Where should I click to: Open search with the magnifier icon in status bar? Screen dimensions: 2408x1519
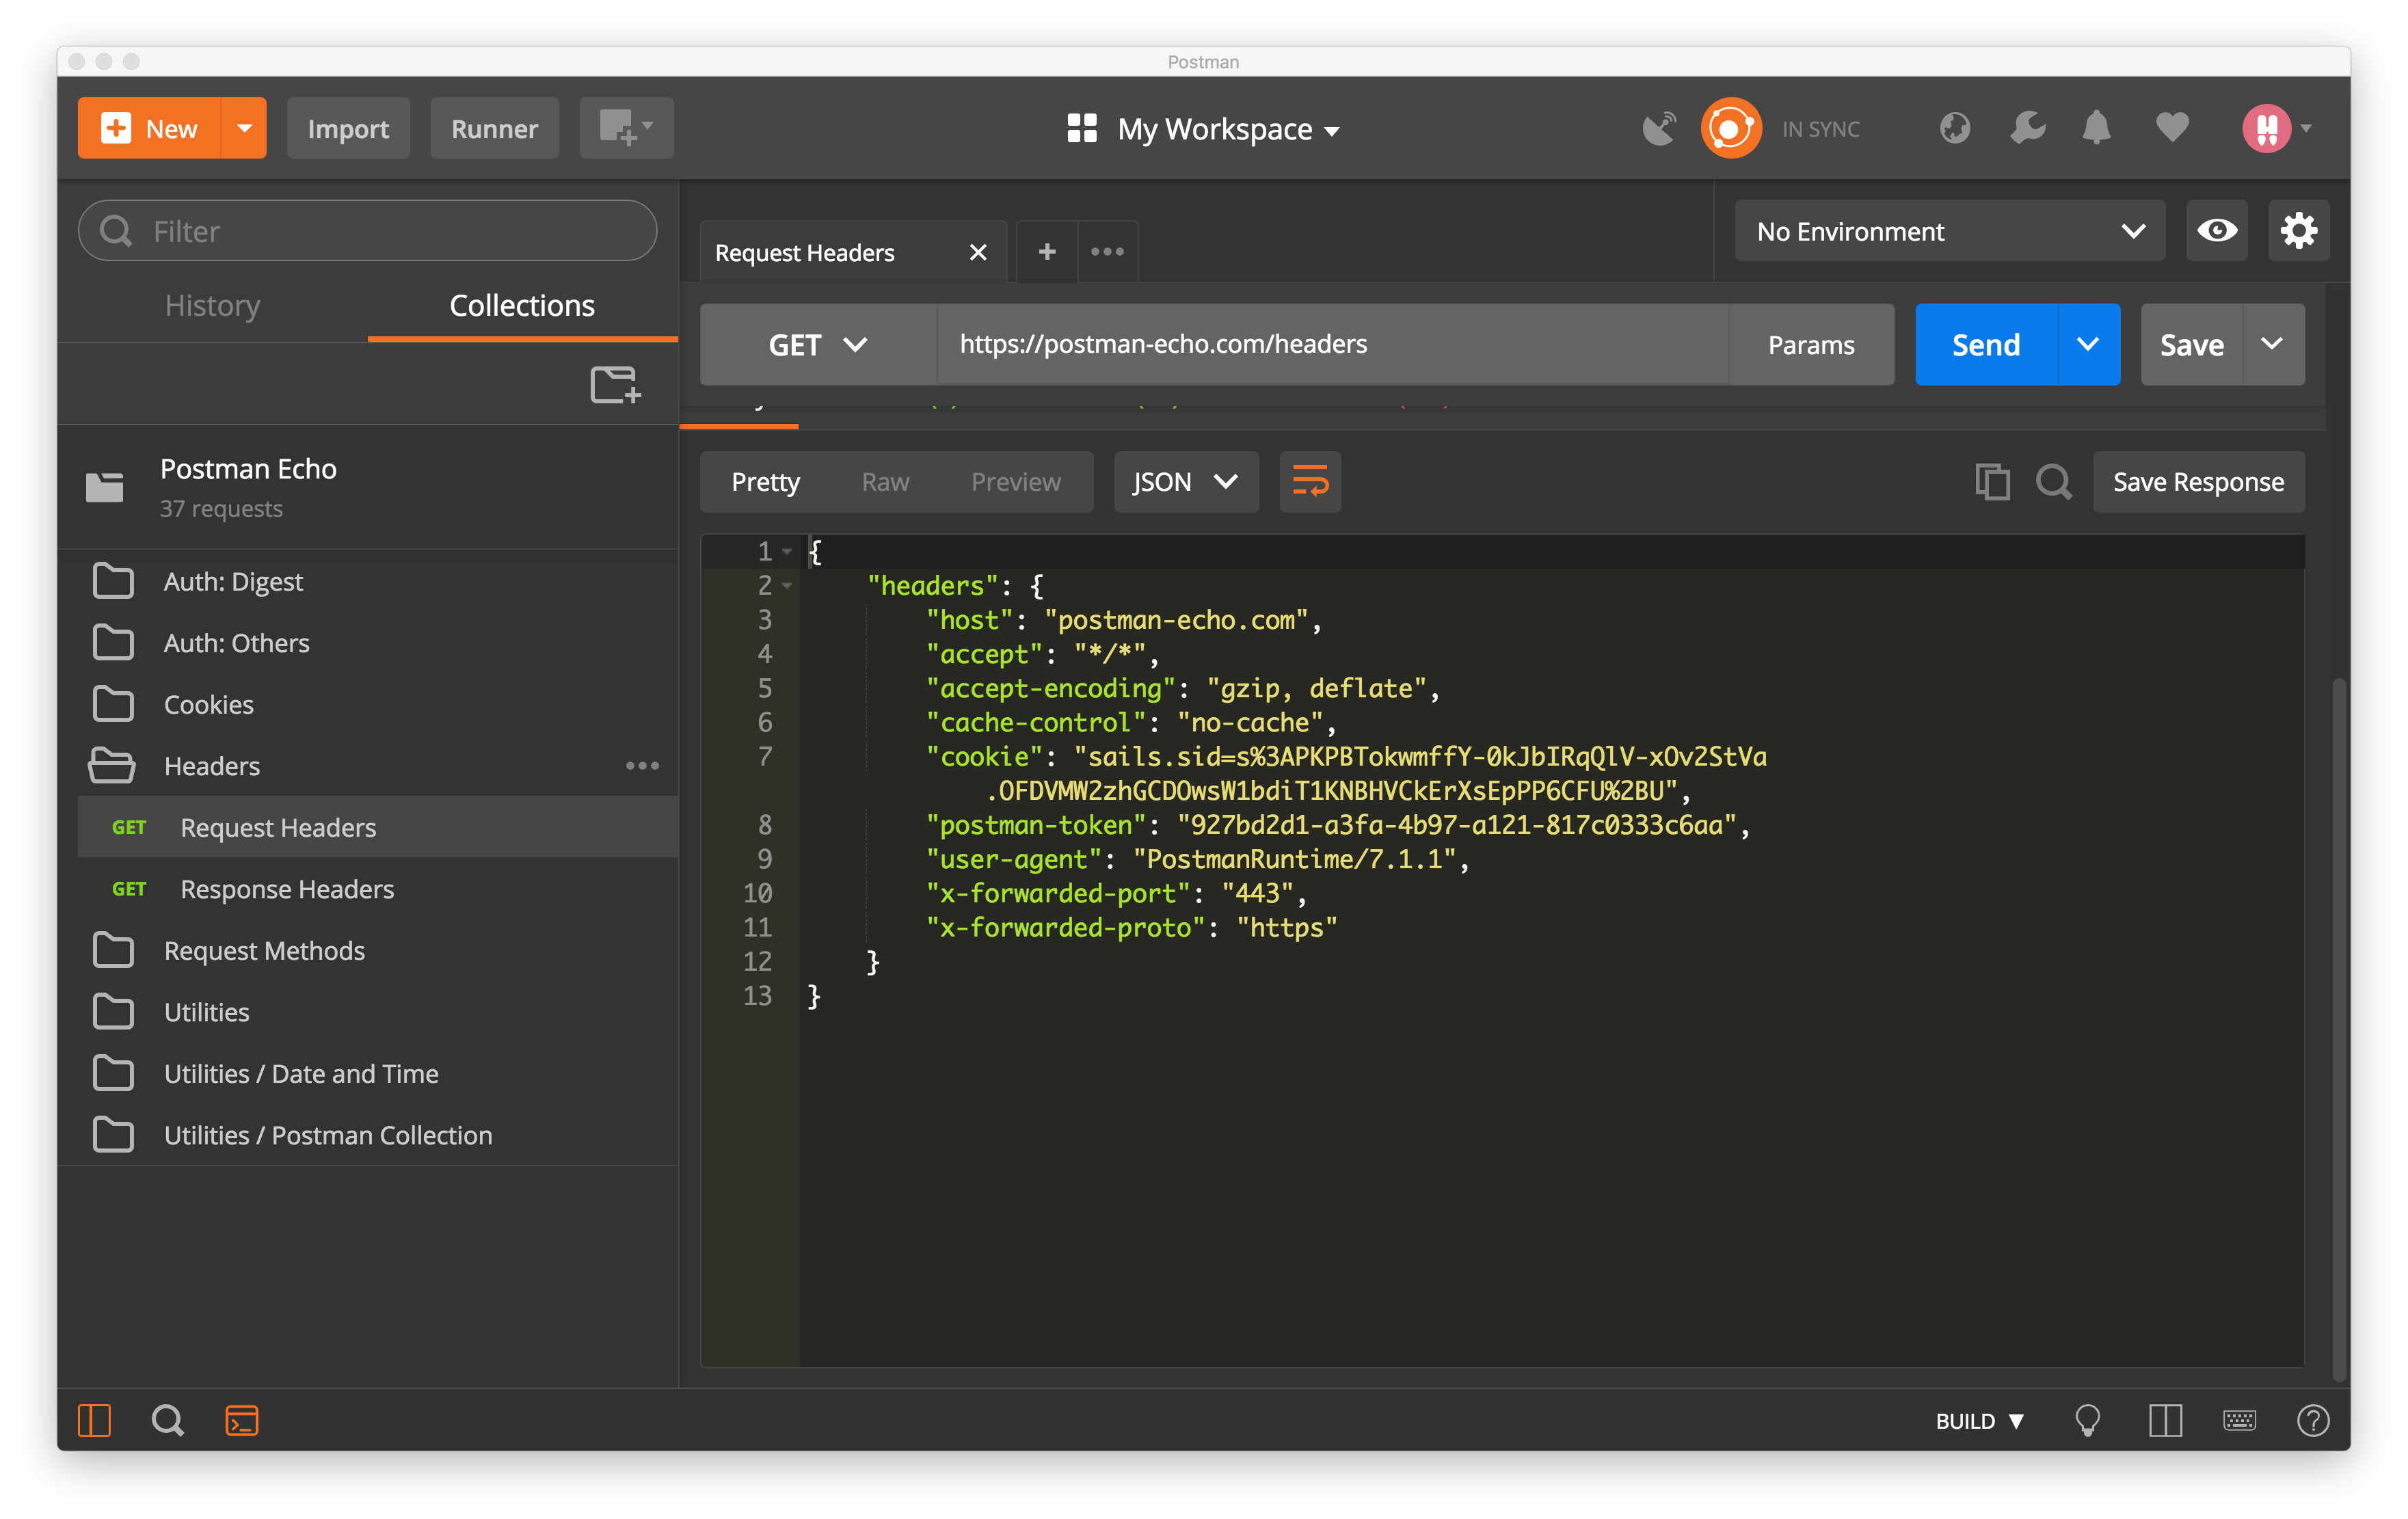click(x=168, y=1419)
